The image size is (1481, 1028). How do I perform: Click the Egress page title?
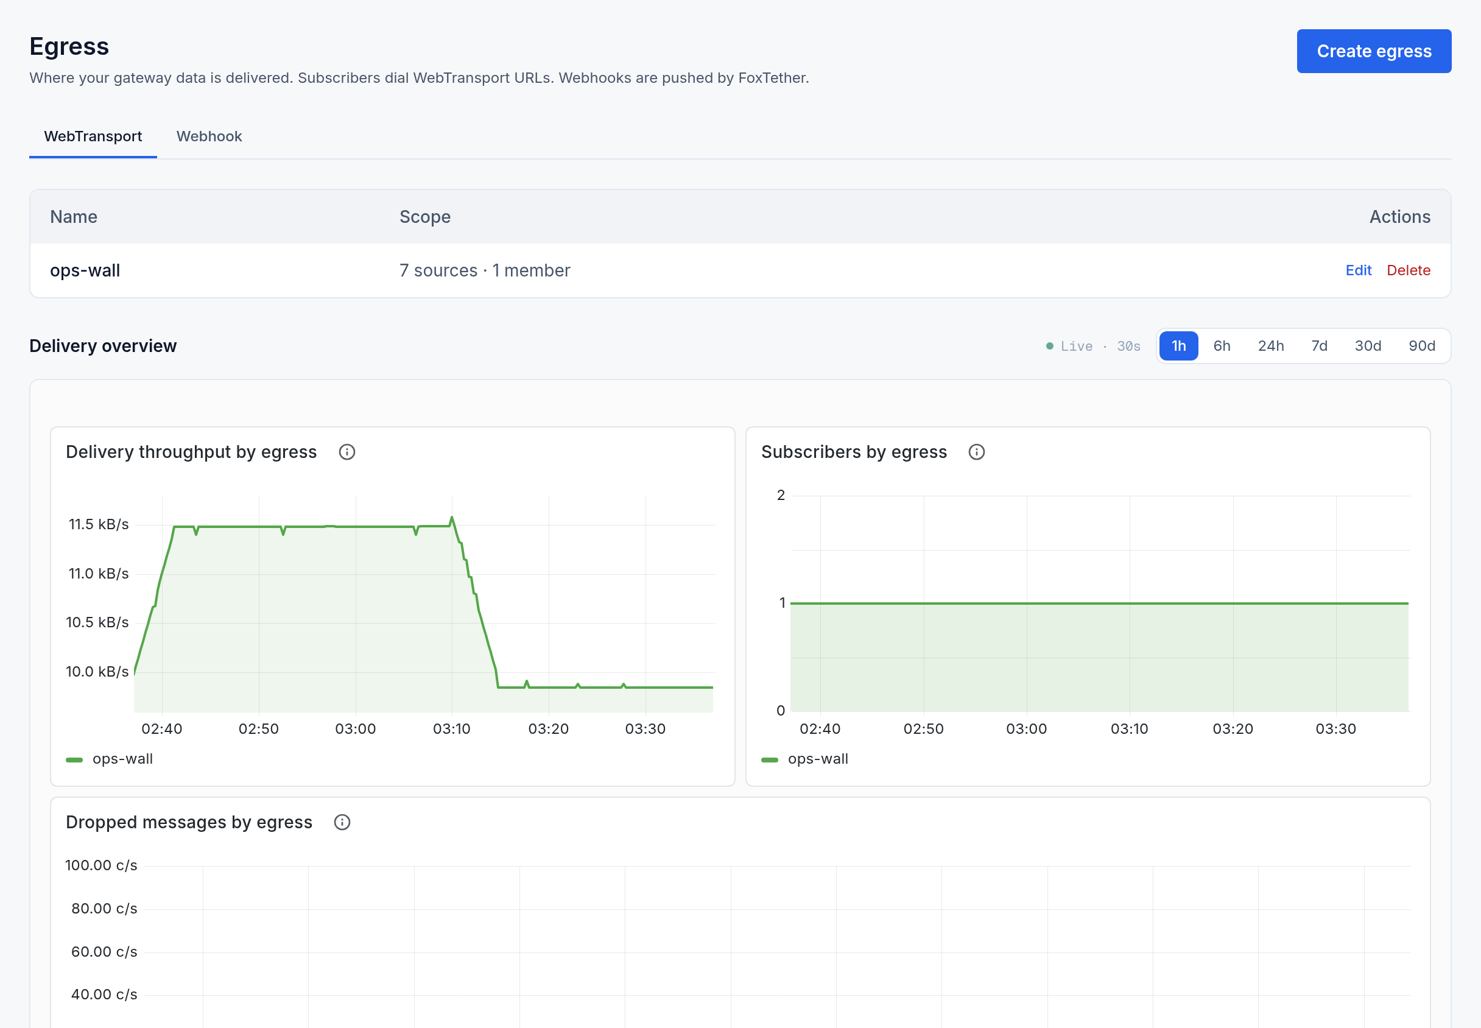[x=69, y=46]
